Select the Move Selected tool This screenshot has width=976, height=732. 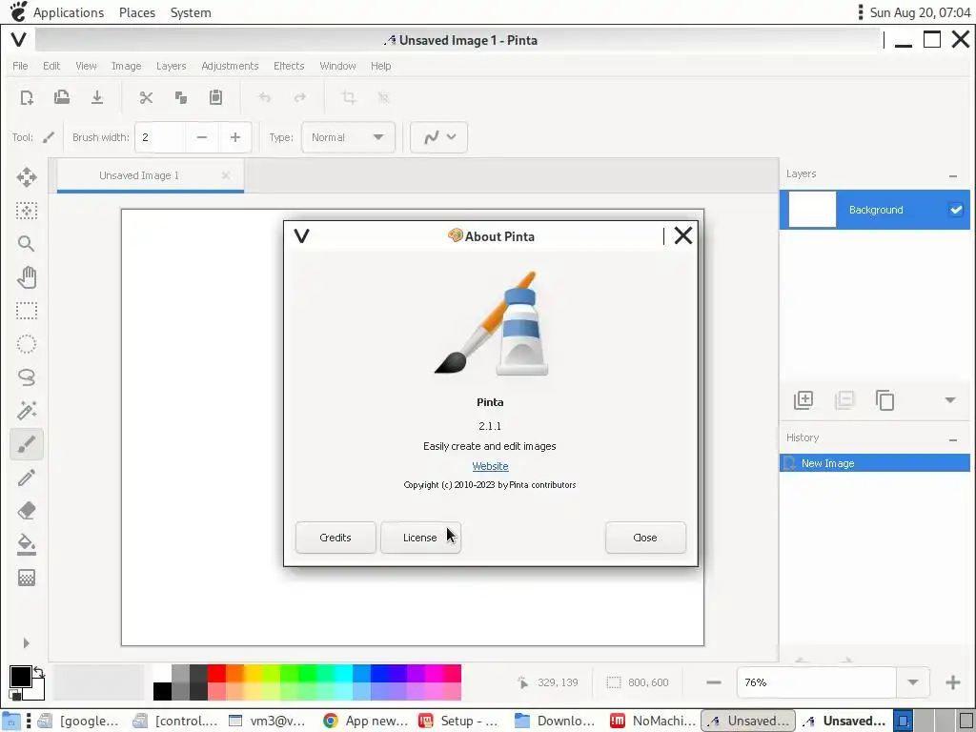point(27,177)
